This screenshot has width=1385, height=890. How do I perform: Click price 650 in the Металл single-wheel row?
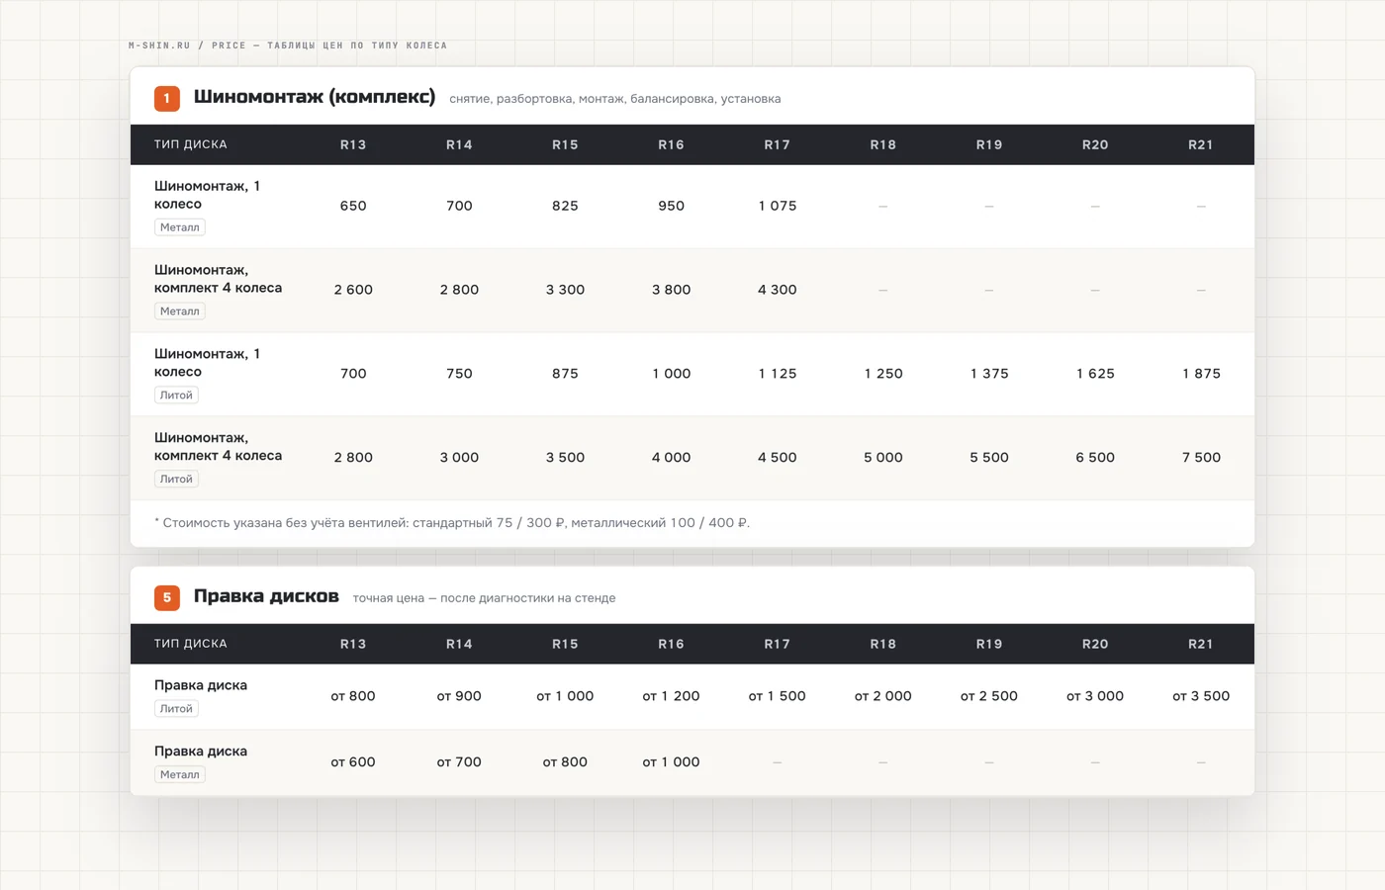pos(353,206)
